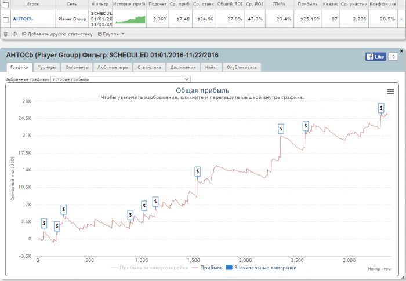Open the 'История прибыли' chart dropdown

coord(121,78)
